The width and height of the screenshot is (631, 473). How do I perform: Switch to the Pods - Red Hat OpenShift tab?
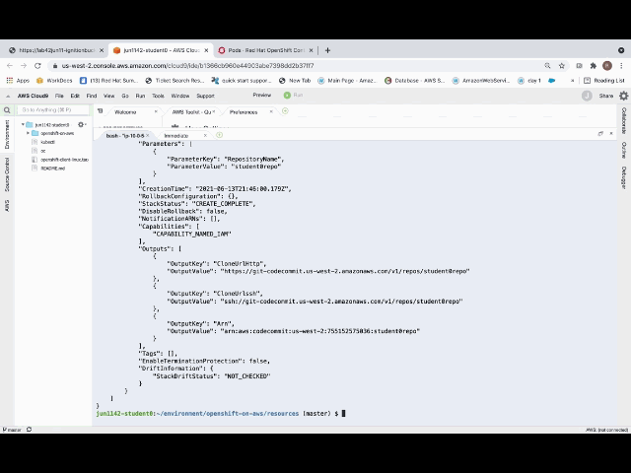pyautogui.click(x=265, y=50)
